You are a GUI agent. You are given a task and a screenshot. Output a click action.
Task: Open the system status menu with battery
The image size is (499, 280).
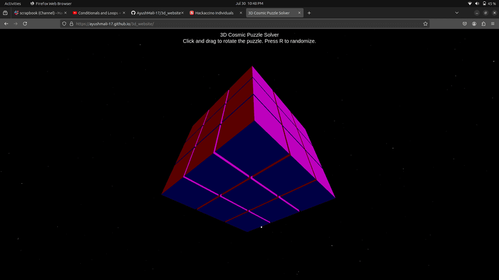pos(482,3)
